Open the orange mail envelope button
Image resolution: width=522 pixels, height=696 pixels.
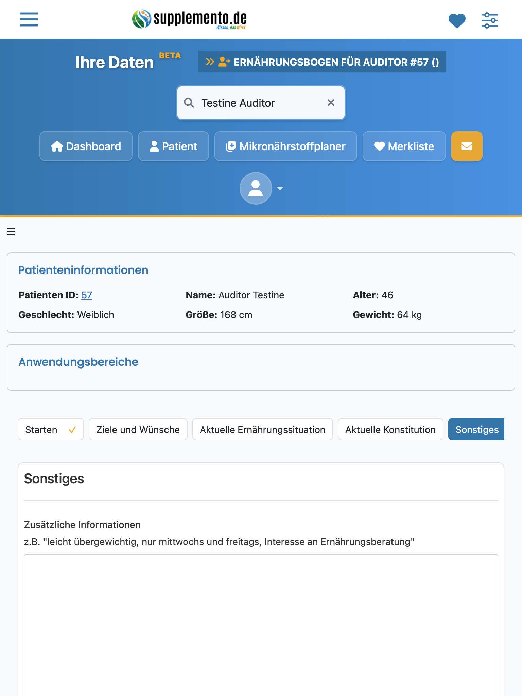[x=467, y=146]
